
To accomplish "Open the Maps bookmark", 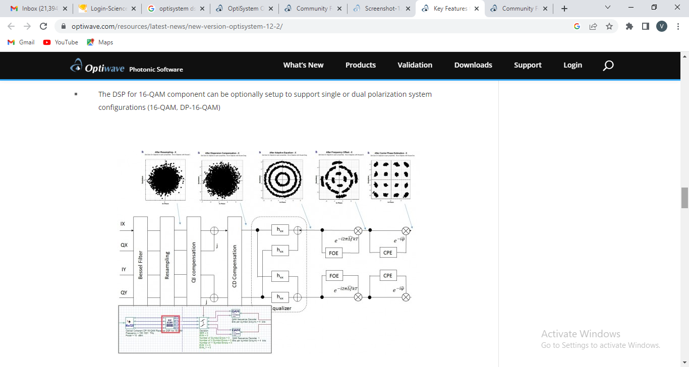I will pyautogui.click(x=99, y=42).
